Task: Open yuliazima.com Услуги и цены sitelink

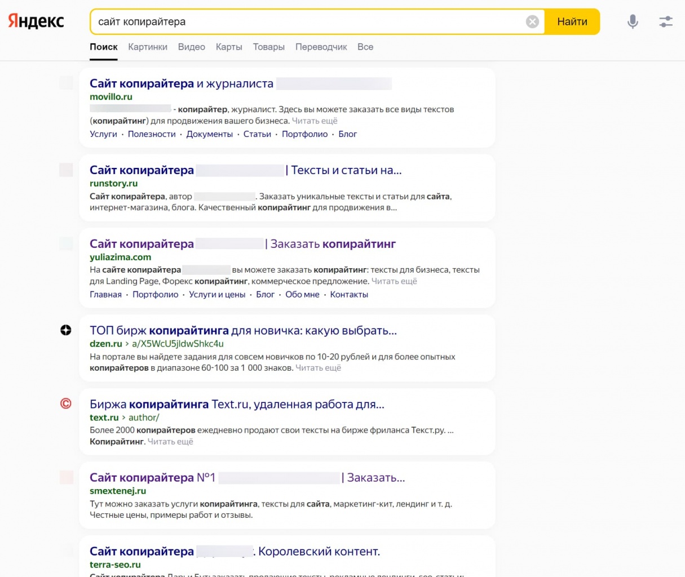Action: (217, 295)
